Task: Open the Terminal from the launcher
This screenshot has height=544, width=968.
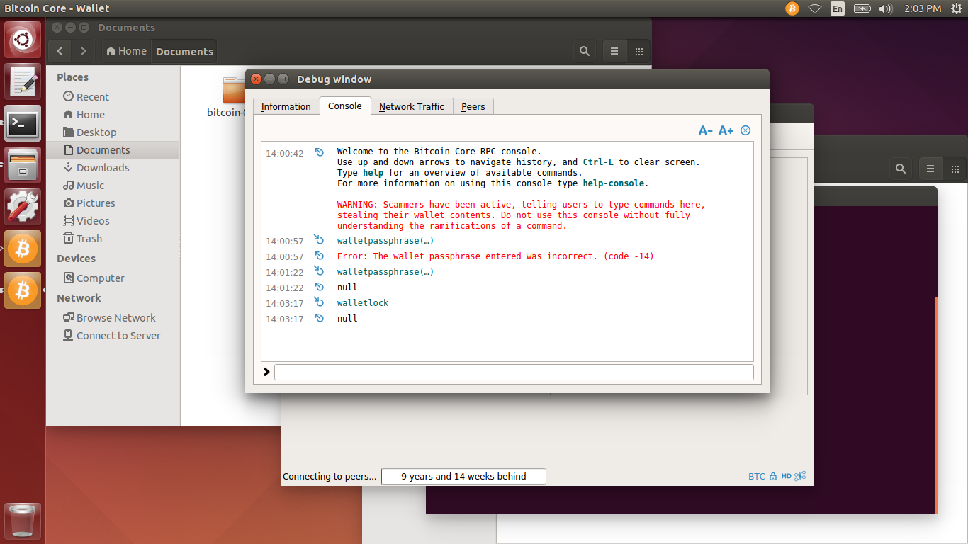Action: pyautogui.click(x=23, y=123)
